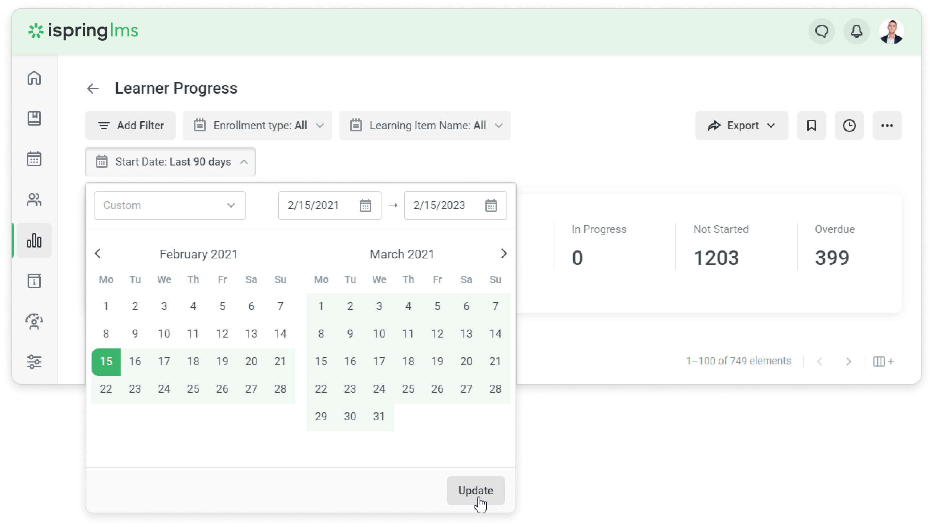Select March 31 in the calendar

coord(379,416)
